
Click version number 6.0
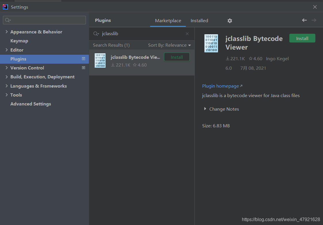[229, 68]
